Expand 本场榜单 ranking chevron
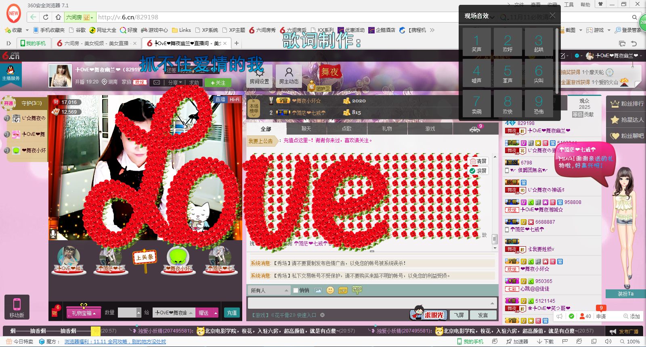The width and height of the screenshot is (646, 347). pyautogui.click(x=254, y=115)
